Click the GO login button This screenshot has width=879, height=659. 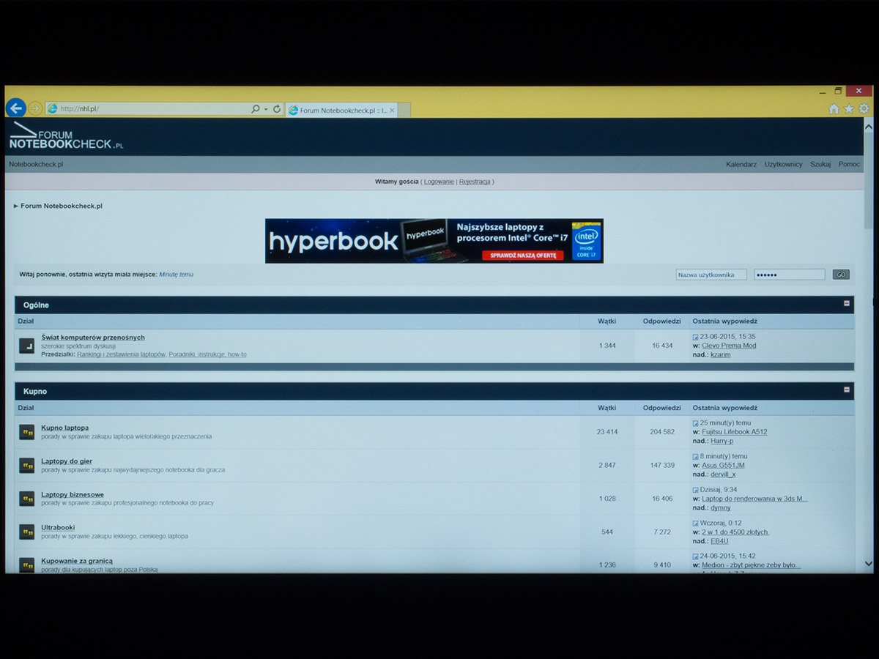coord(841,275)
